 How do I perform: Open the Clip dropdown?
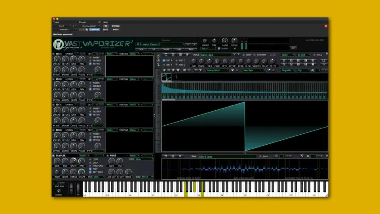[303, 70]
